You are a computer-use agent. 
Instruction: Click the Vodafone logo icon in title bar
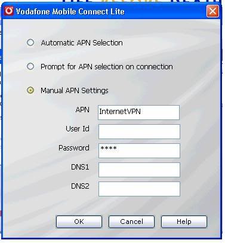click(9, 11)
